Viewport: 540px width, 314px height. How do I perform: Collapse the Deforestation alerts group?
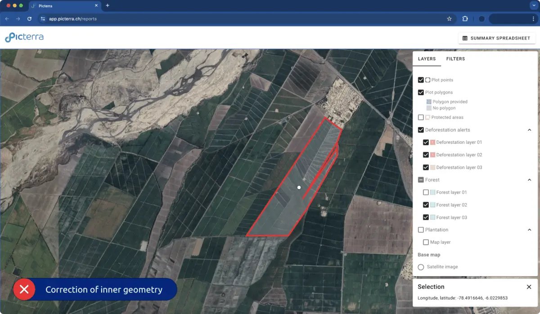click(x=529, y=130)
